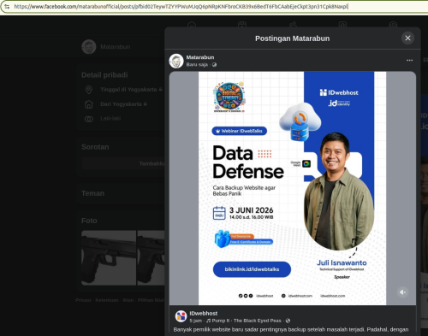
Task: Click Matarabun's avatar in the post header
Action: (x=176, y=61)
